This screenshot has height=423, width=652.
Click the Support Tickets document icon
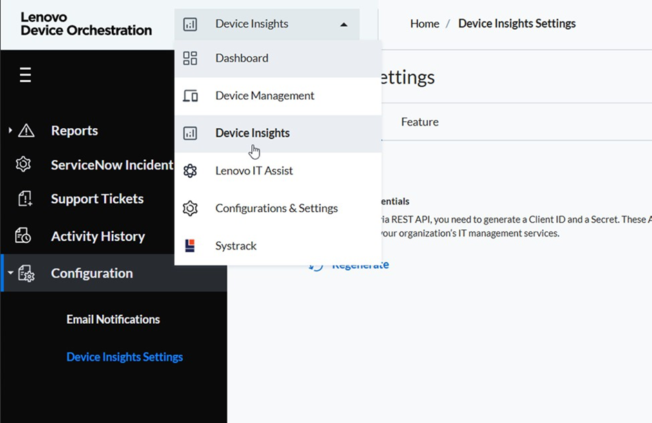pos(24,199)
